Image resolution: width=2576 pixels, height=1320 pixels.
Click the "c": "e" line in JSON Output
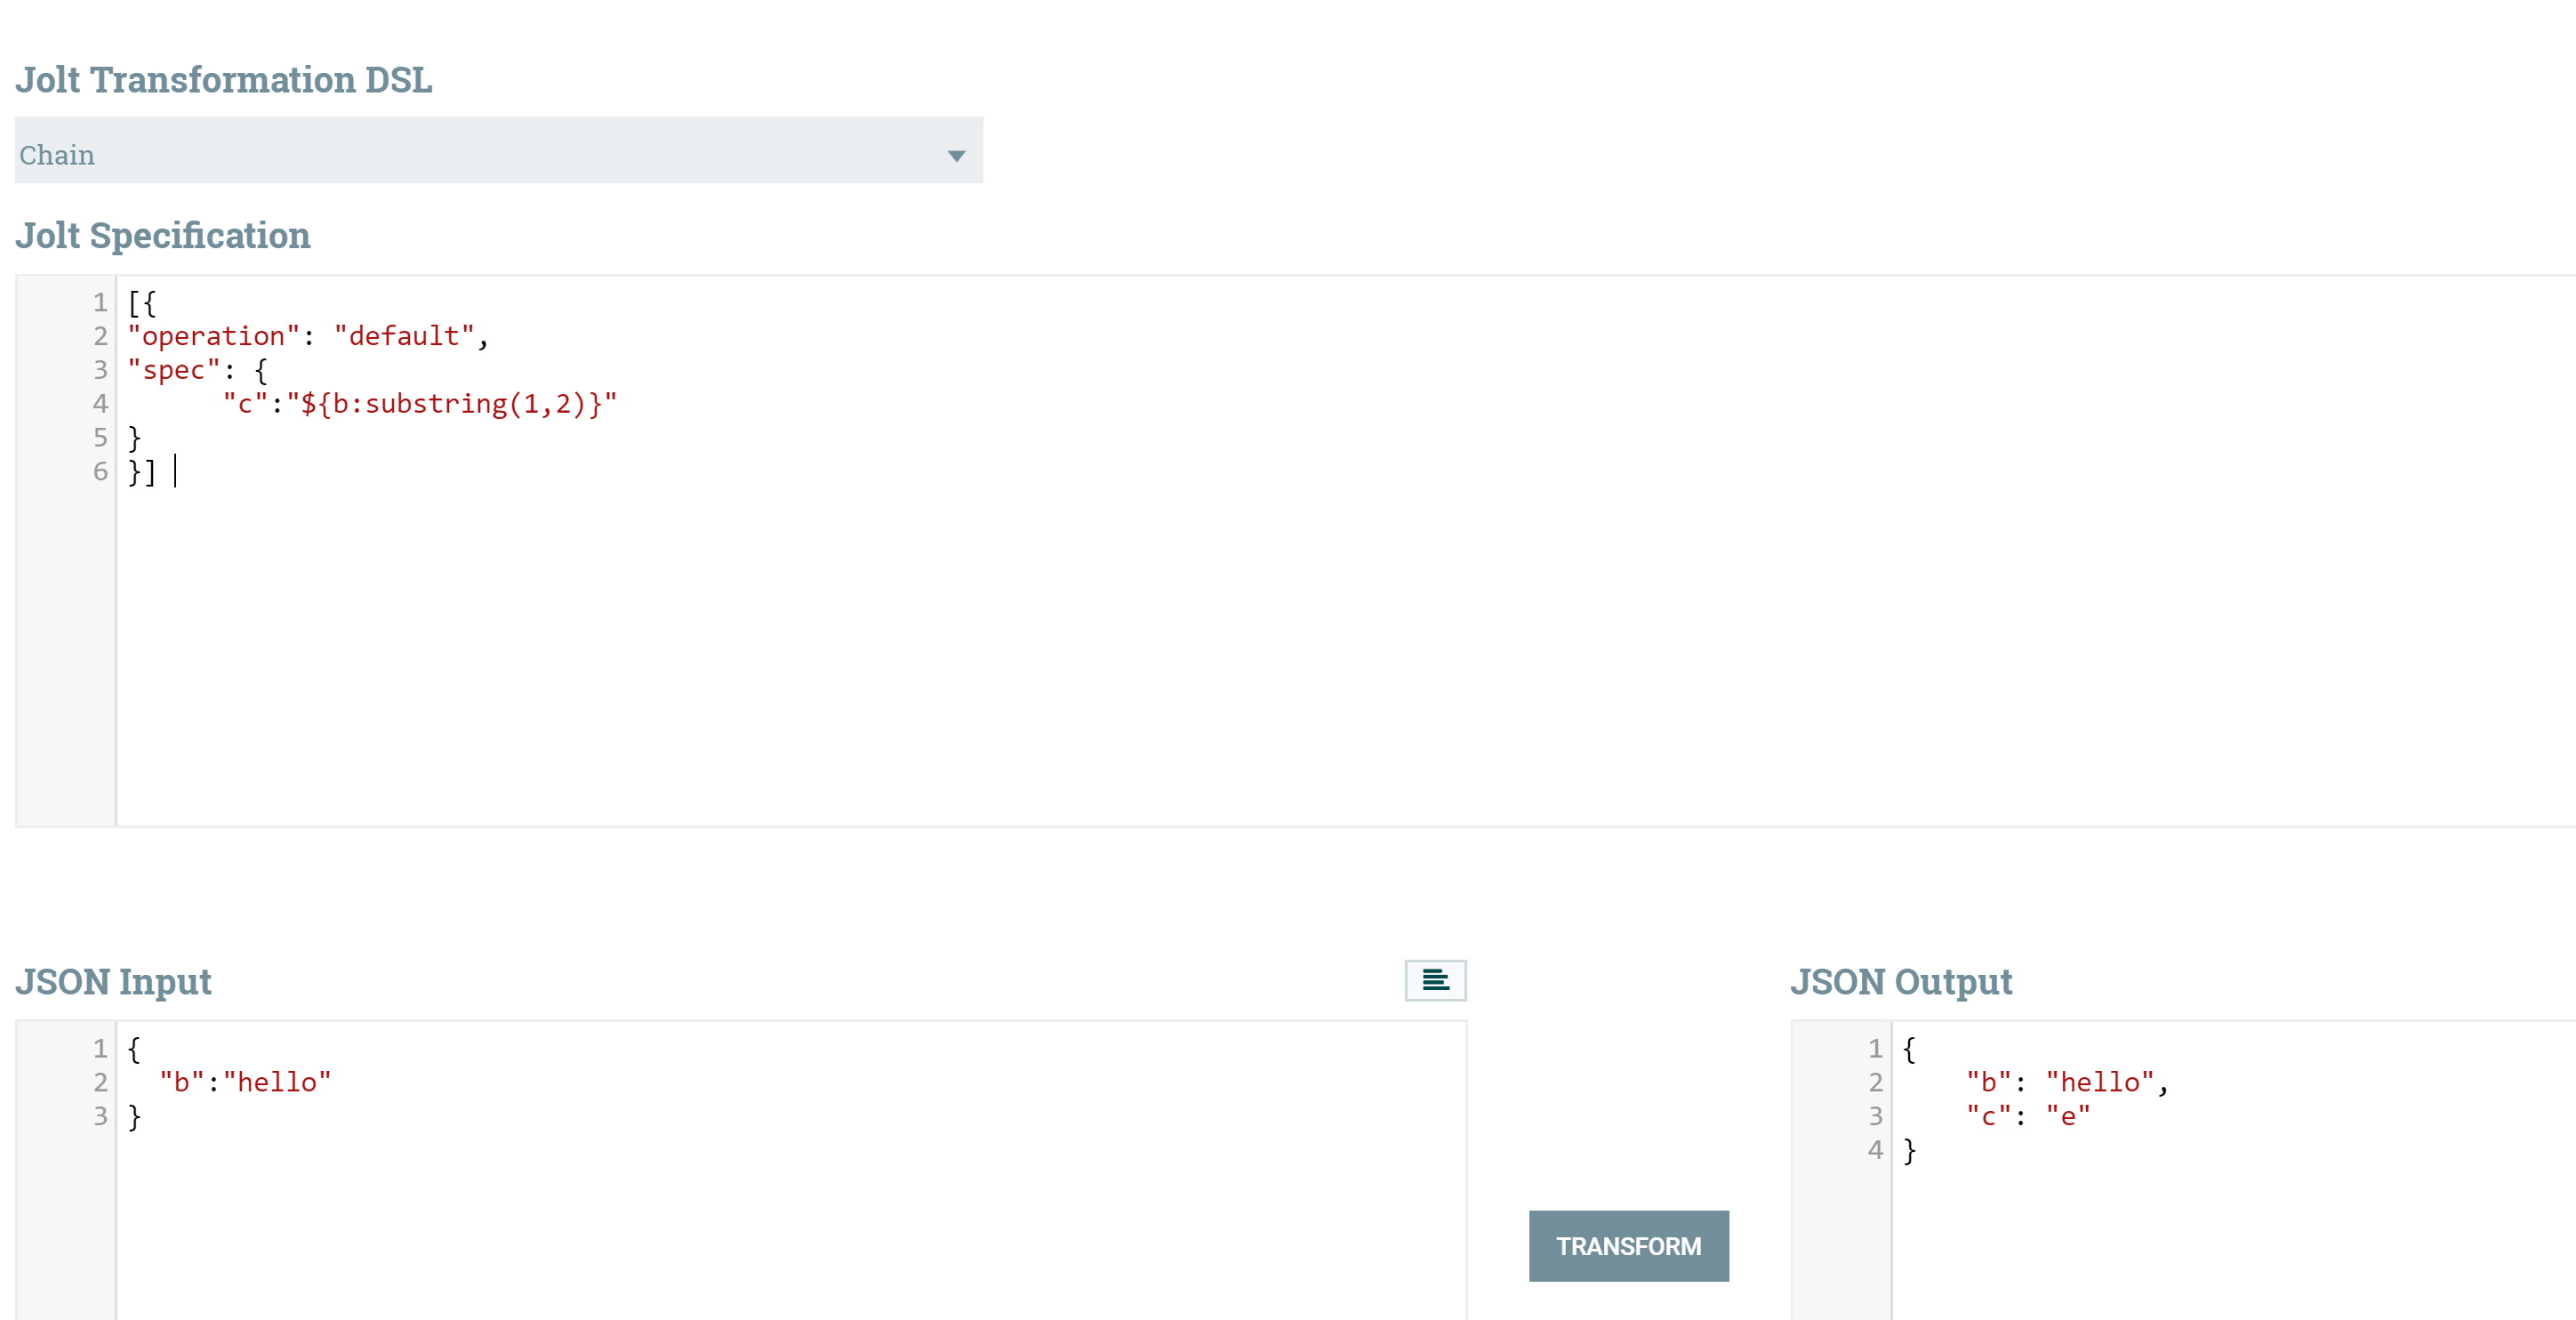tap(2028, 1116)
